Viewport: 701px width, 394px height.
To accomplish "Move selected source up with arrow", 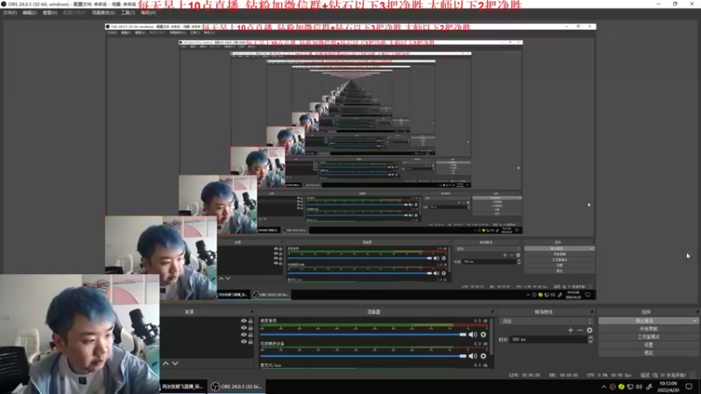I will tap(166, 363).
